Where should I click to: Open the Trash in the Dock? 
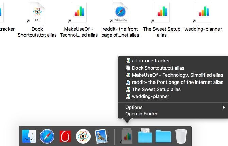pyautogui.click(x=181, y=136)
